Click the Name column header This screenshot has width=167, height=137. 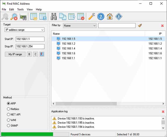click(x=98, y=34)
